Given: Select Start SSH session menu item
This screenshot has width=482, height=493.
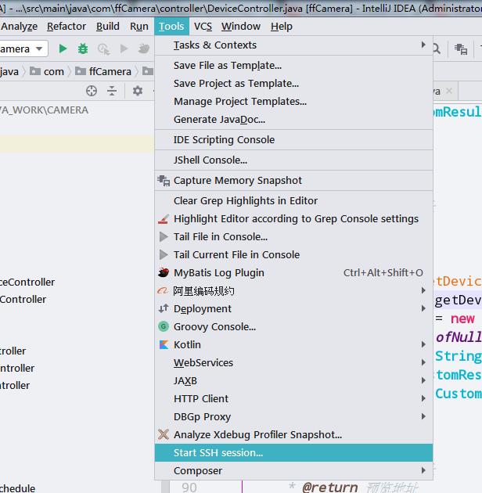Looking at the screenshot, I should [218, 452].
